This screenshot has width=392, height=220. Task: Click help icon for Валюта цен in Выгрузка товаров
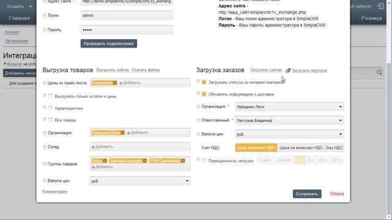(x=45, y=181)
